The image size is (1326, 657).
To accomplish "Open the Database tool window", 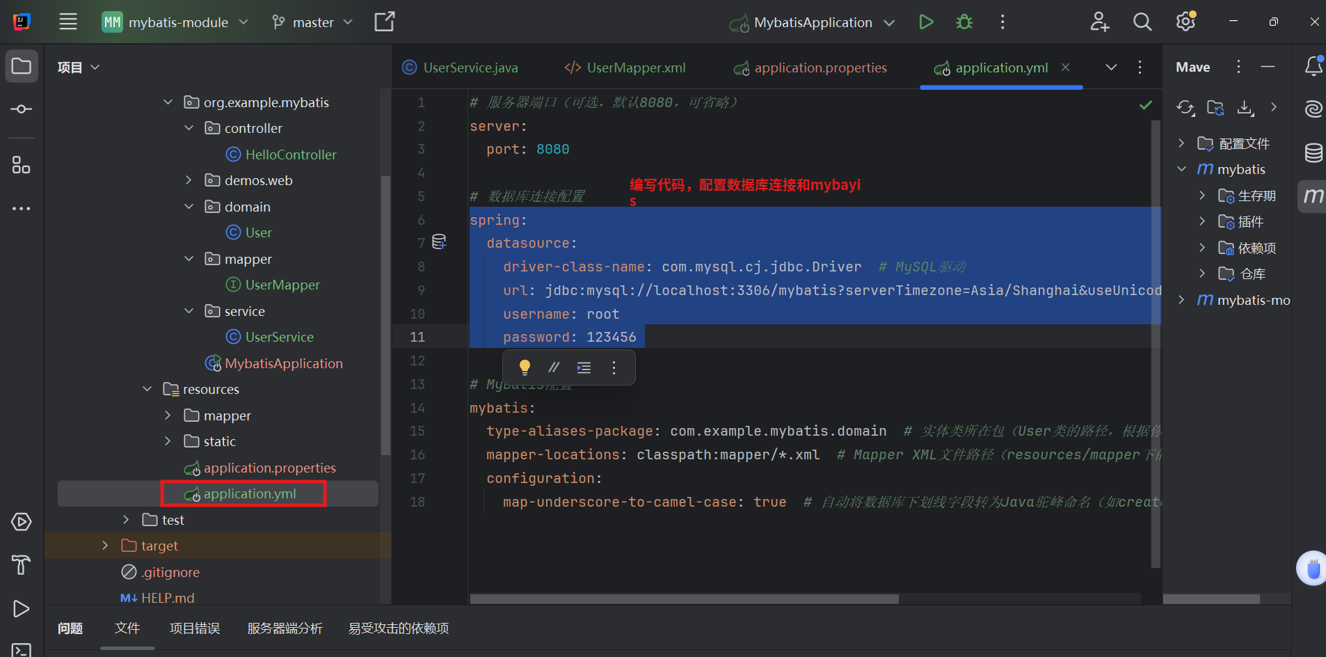I will pos(1313,152).
